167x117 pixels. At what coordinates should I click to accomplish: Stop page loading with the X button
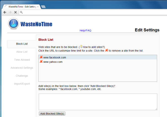coord(15,12)
